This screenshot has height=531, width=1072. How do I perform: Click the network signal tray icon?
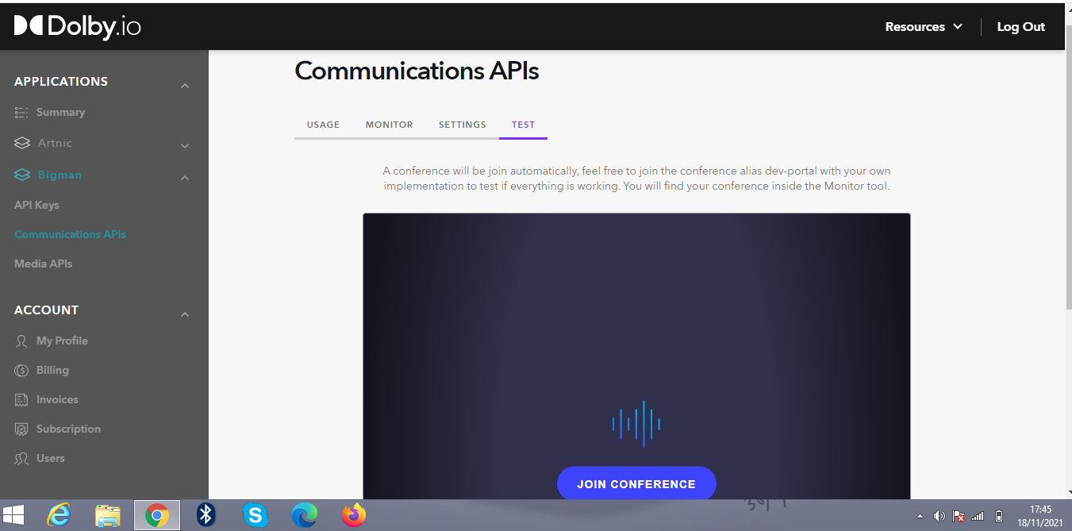978,516
